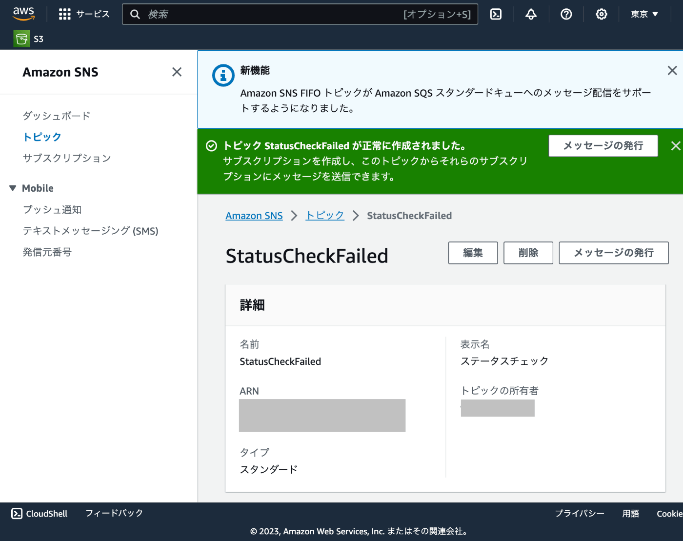Go to ダッシュボード in sidebar

(x=57, y=116)
